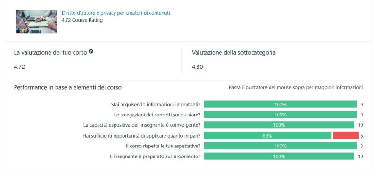Open the course thumbnail image
377x172 pixels.
36,22
